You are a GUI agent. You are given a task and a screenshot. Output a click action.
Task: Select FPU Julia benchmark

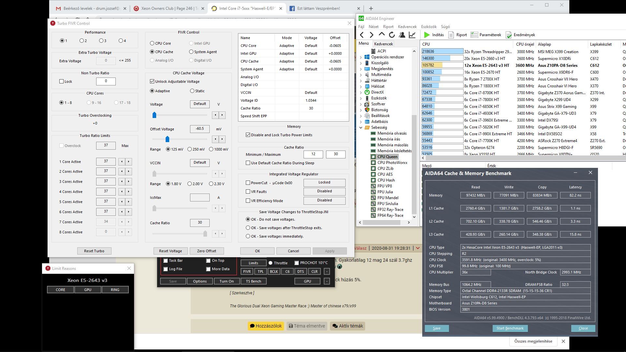[385, 192]
